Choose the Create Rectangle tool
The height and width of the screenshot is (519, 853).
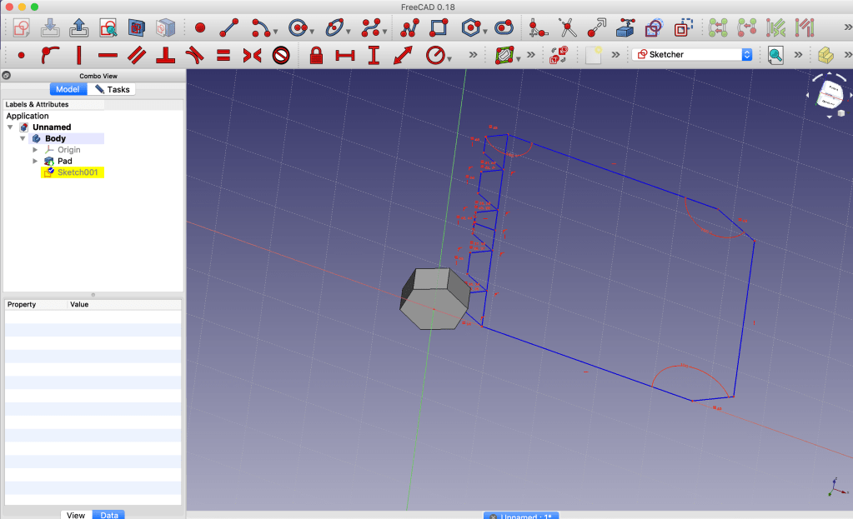pos(439,27)
